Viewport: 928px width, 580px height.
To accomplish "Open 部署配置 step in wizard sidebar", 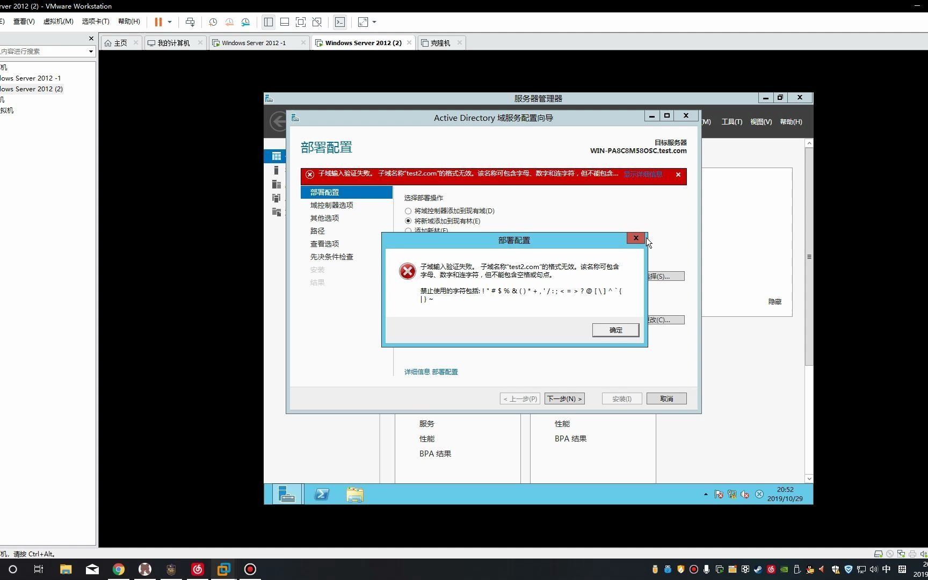I will click(x=346, y=192).
